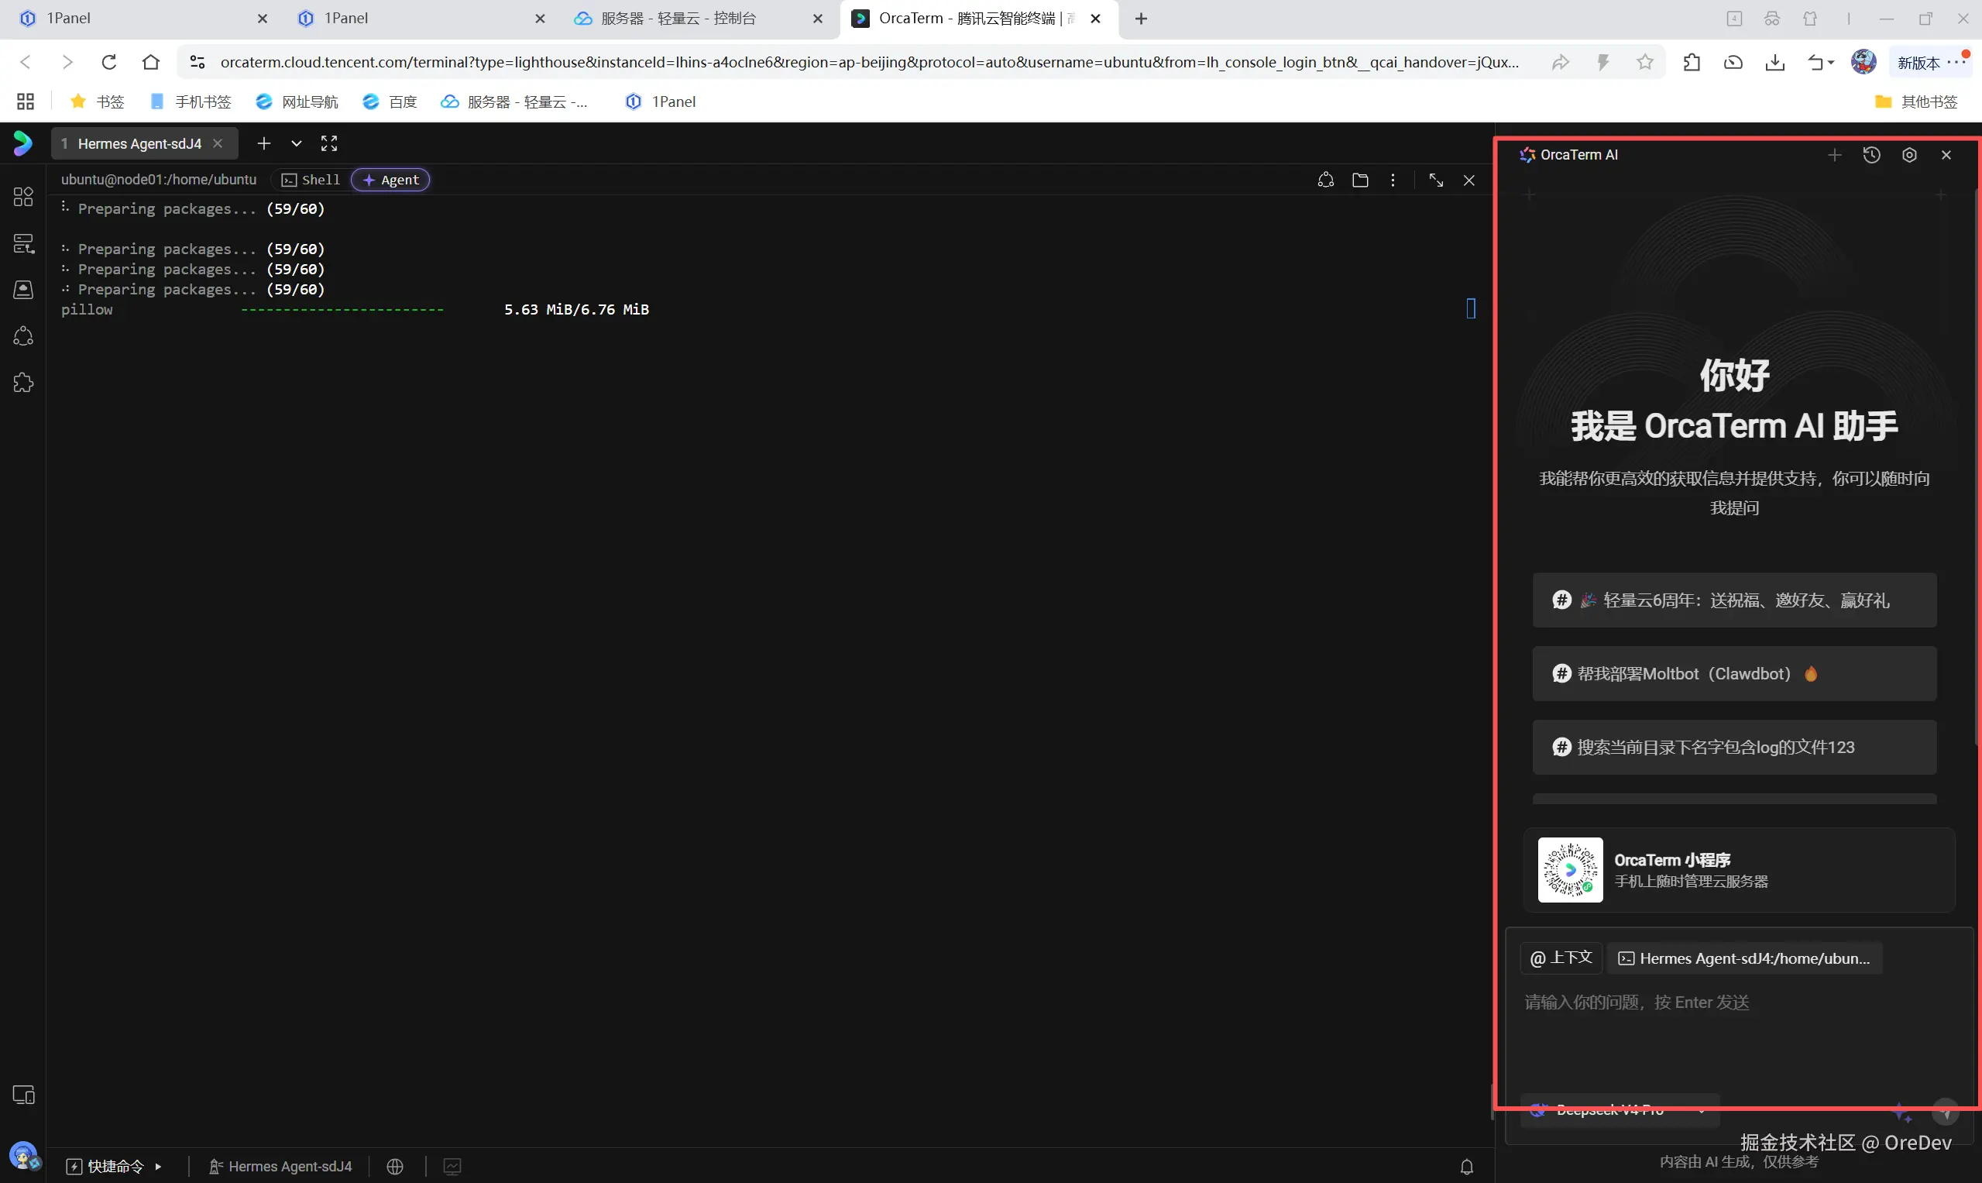
Task: Close the Hermes Agent-sdJ4 terminal tab
Action: click(x=218, y=143)
